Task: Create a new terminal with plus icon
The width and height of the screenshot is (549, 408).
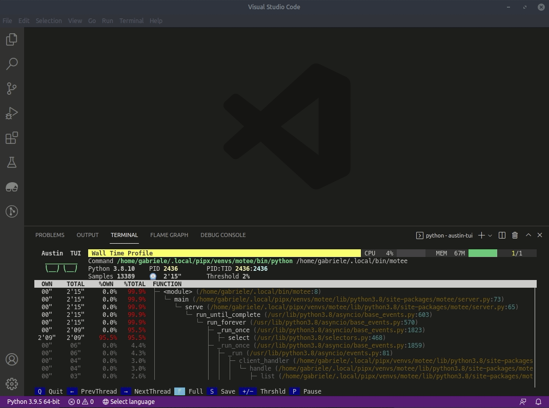Action: pyautogui.click(x=481, y=235)
